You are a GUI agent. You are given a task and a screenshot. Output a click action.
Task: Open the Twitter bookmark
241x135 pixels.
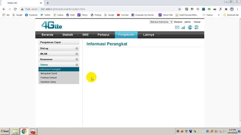point(45,15)
